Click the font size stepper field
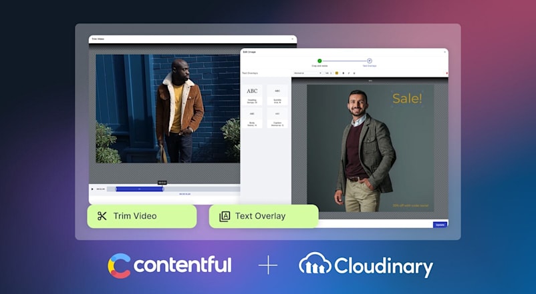The height and width of the screenshot is (294, 536). coord(329,73)
